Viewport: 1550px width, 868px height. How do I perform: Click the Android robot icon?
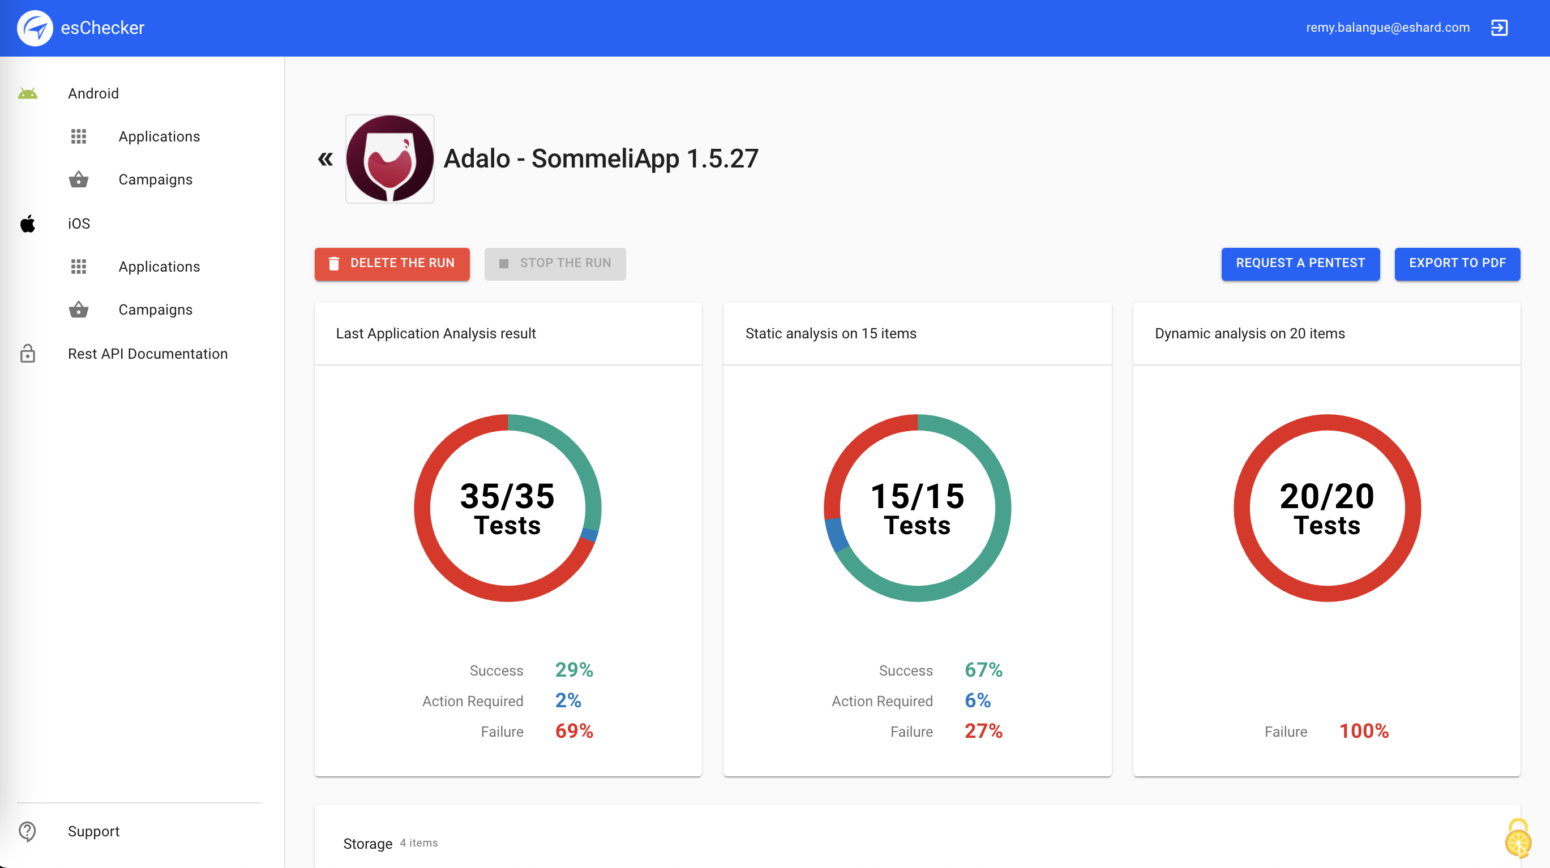(28, 93)
